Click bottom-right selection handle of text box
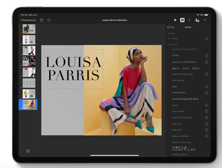The image size is (222, 168). point(103,89)
